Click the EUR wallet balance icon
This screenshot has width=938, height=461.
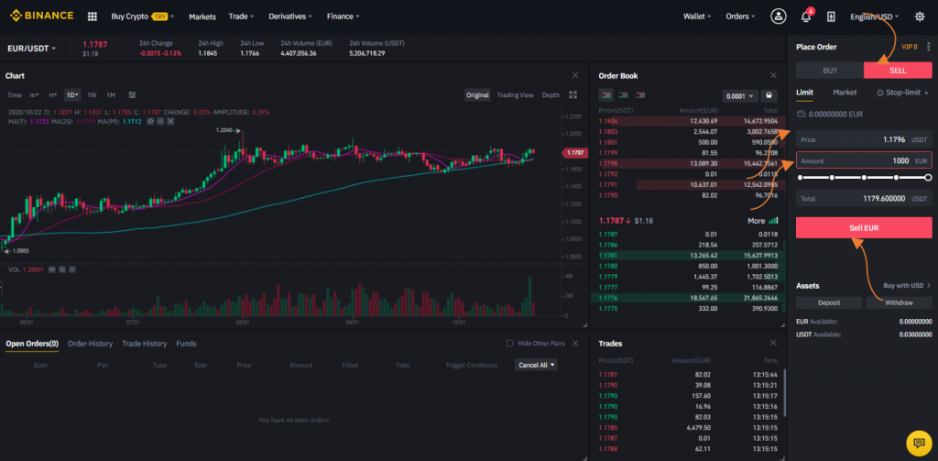pyautogui.click(x=801, y=114)
